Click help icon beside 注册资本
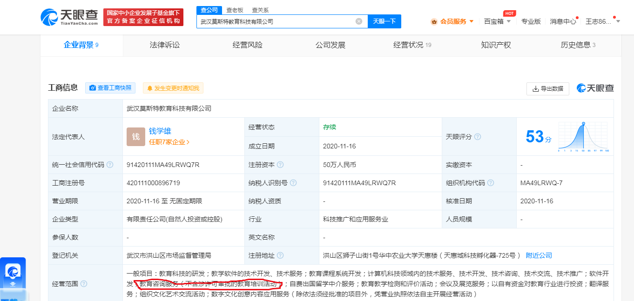The image size is (634, 301). coord(280,165)
